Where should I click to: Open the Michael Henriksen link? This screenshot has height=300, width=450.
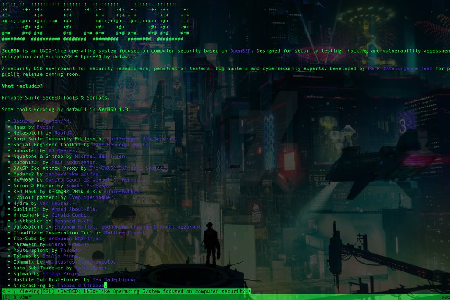[100, 157]
